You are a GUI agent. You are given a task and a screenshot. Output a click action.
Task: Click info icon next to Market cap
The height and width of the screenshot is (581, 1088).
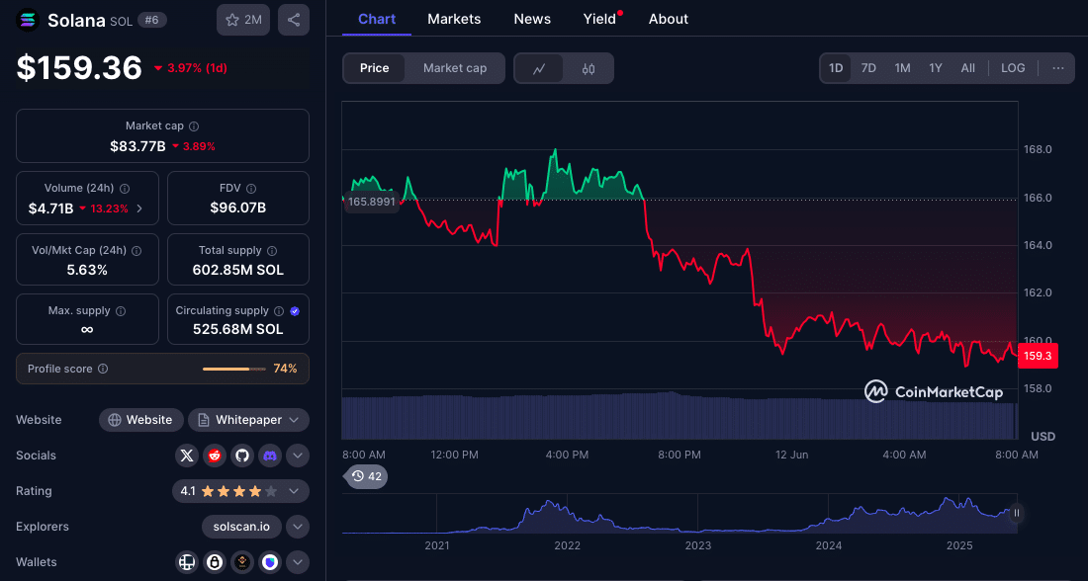[194, 126]
